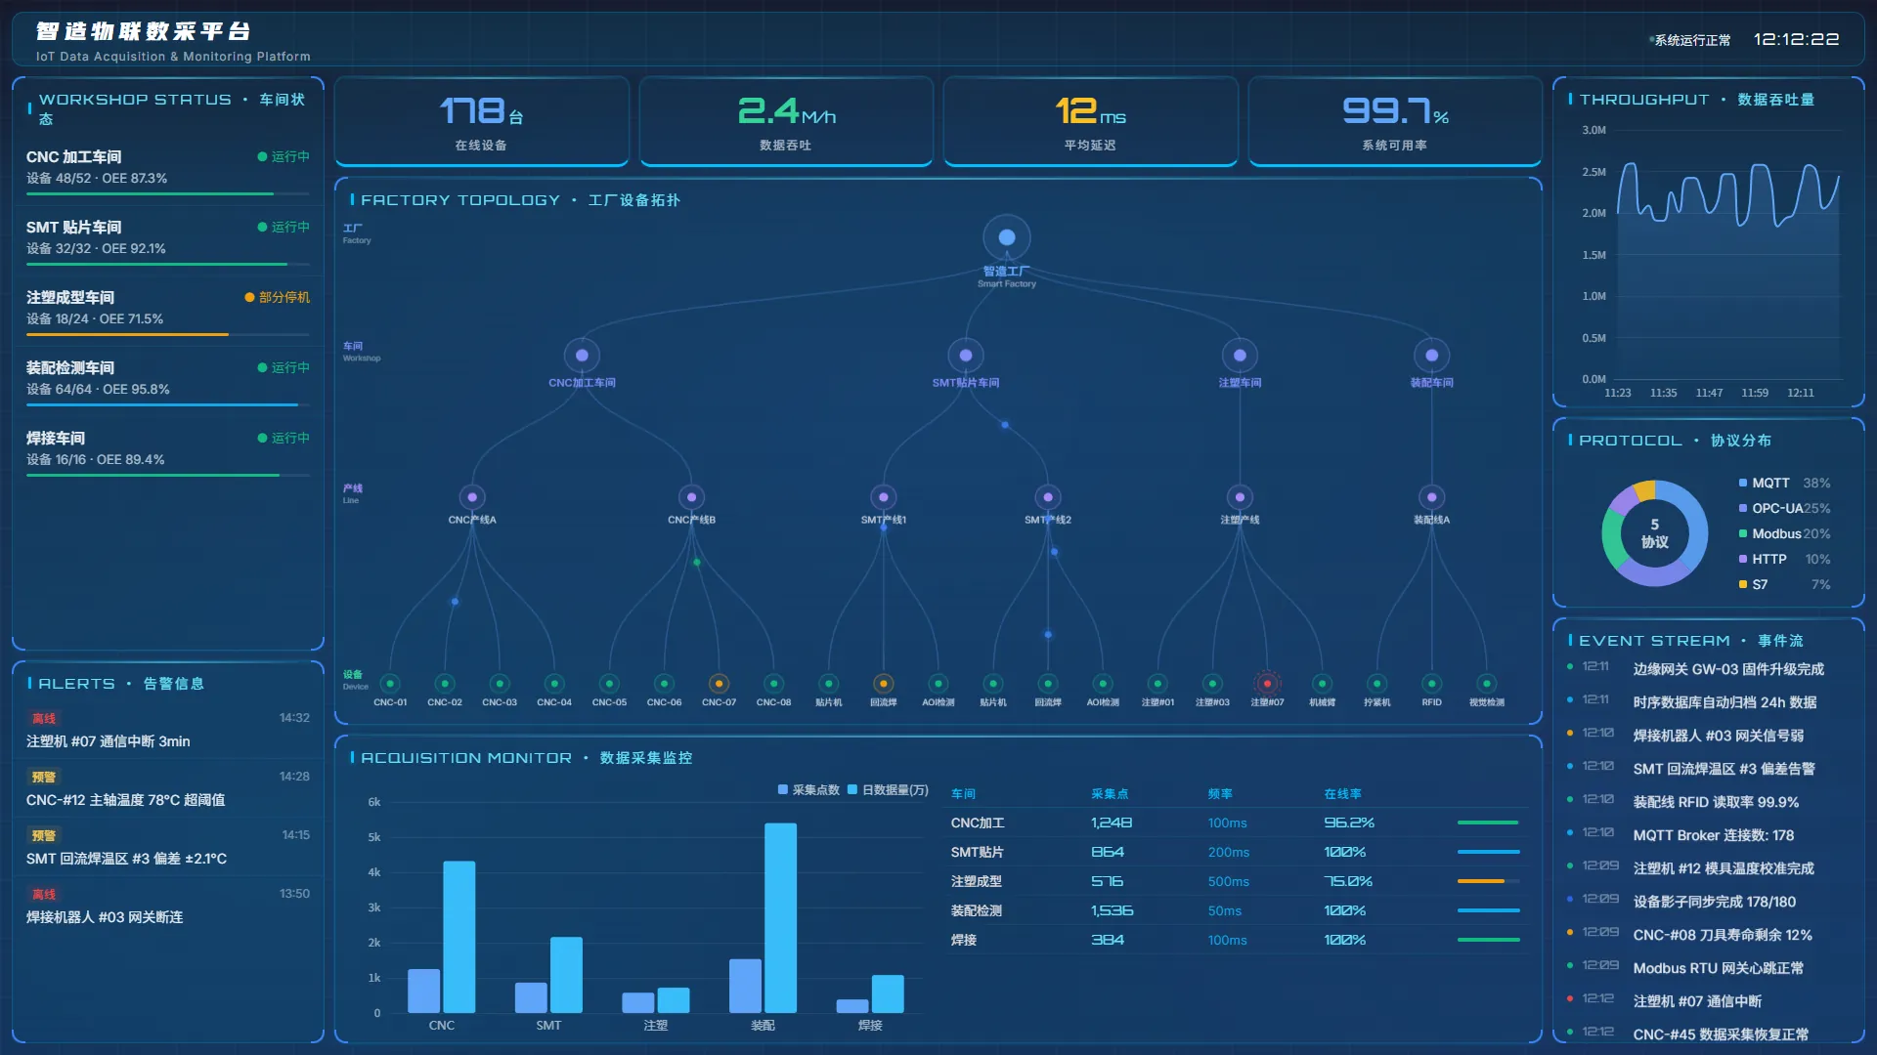
Task: Select the SMT产线2 line node
Action: click(1048, 497)
